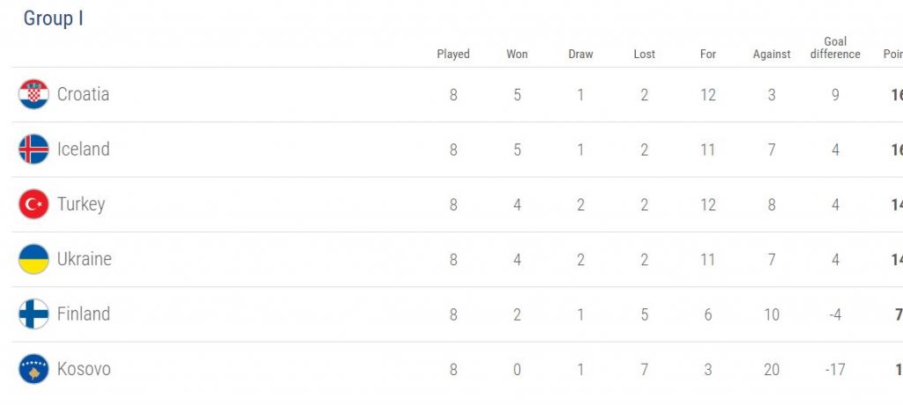Click the Ukraine flag icon
The image size is (903, 405).
tap(34, 260)
